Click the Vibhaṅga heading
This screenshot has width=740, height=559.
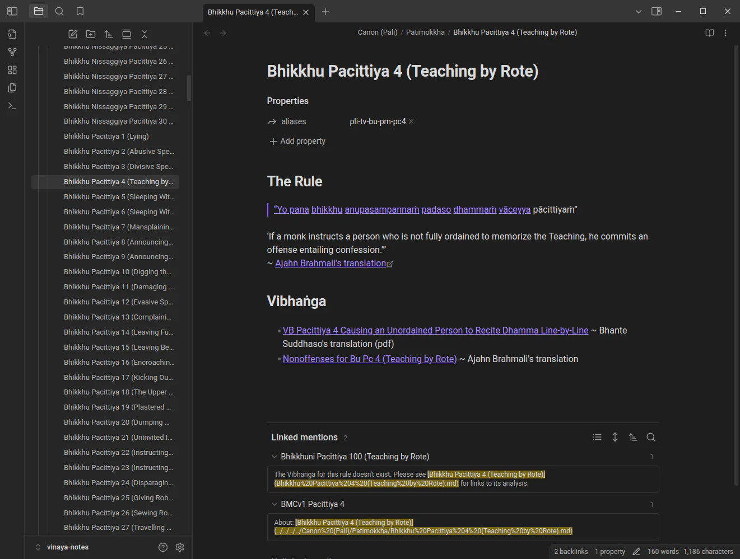coord(296,301)
